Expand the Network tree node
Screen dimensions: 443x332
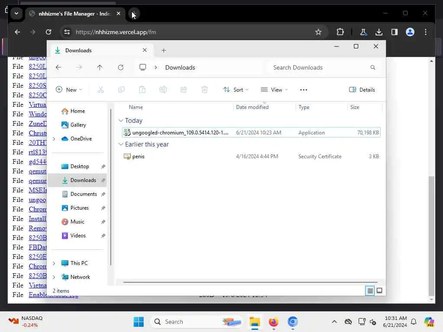pos(54,277)
